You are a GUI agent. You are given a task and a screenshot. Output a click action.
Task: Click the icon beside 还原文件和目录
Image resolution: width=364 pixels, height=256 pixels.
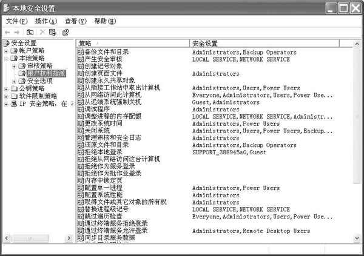(x=81, y=145)
